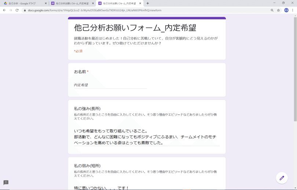Click the address bar URL
The image size is (297, 190).
(x=95, y=10)
